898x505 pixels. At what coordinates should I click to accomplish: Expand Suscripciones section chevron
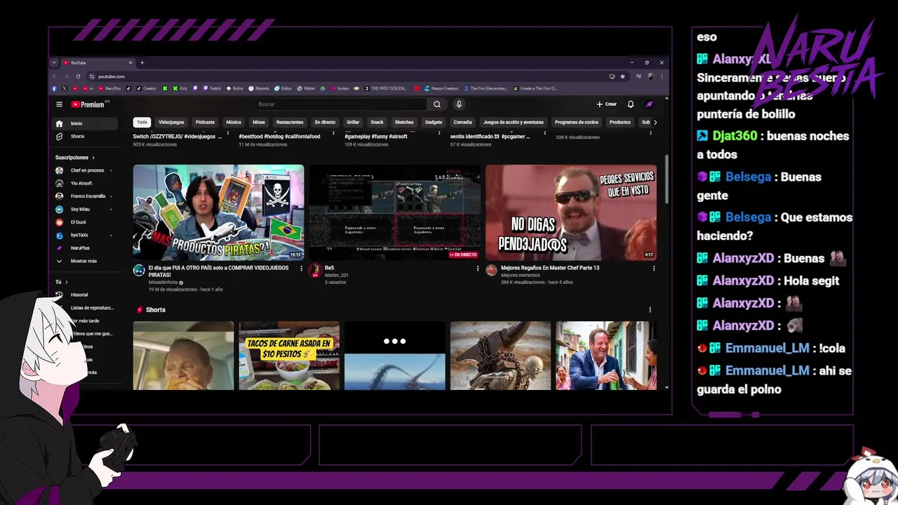point(93,158)
